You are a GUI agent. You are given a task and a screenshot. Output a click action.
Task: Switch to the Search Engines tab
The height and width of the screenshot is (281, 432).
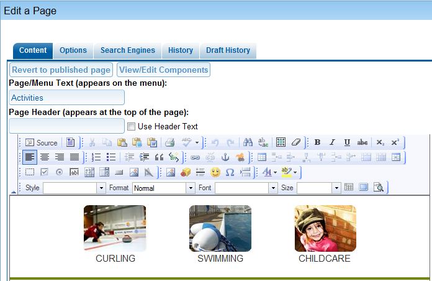(x=127, y=50)
